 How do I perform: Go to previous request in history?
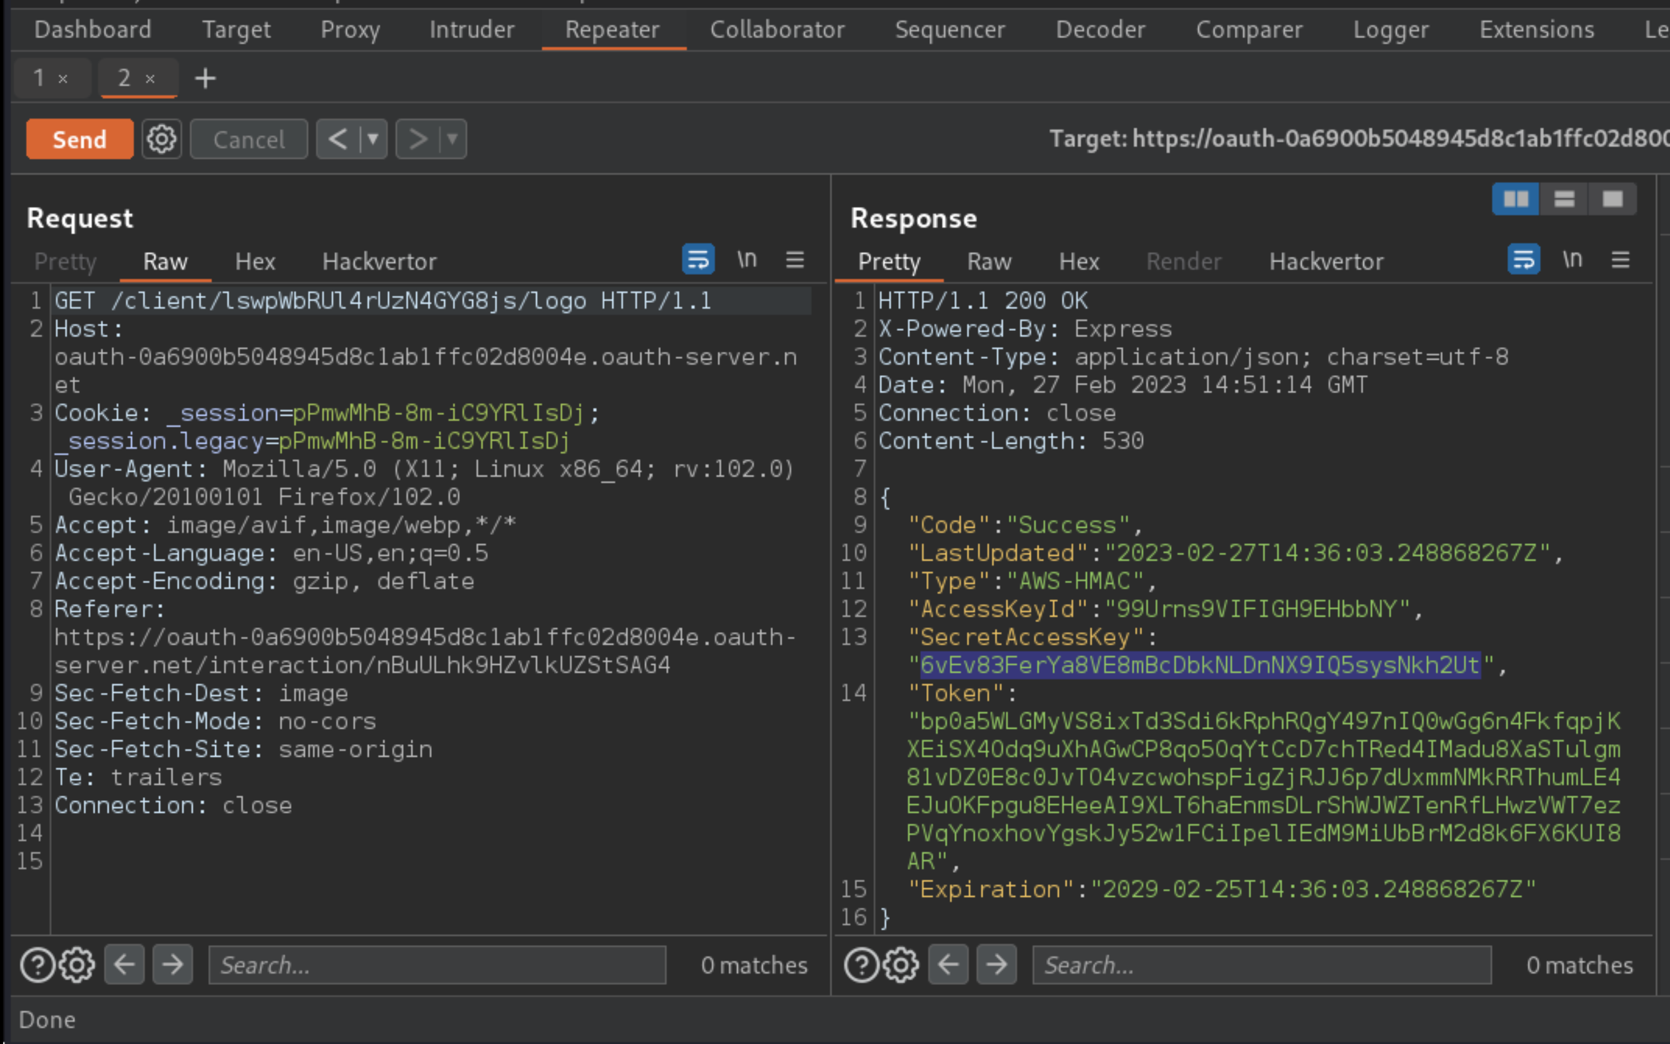[338, 139]
